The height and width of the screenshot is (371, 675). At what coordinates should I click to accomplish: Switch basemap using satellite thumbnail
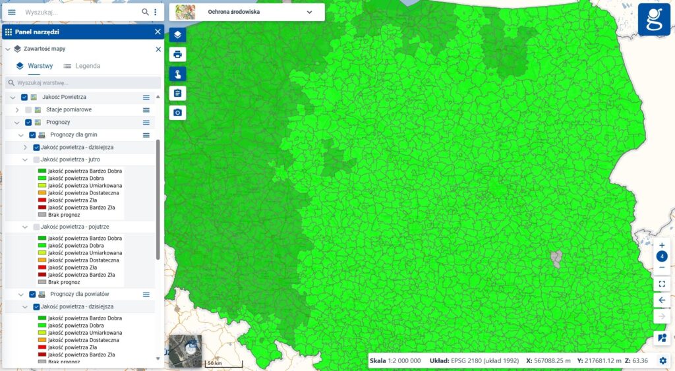(x=185, y=351)
